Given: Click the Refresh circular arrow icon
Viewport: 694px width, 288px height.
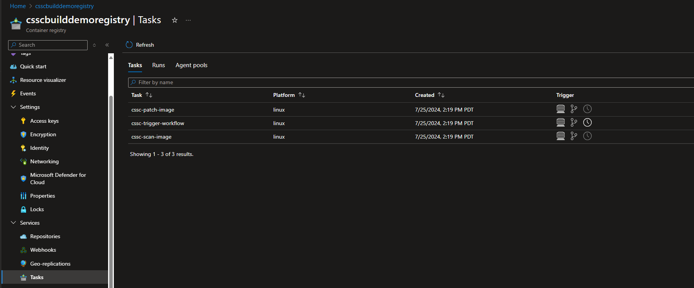Looking at the screenshot, I should pos(129,45).
